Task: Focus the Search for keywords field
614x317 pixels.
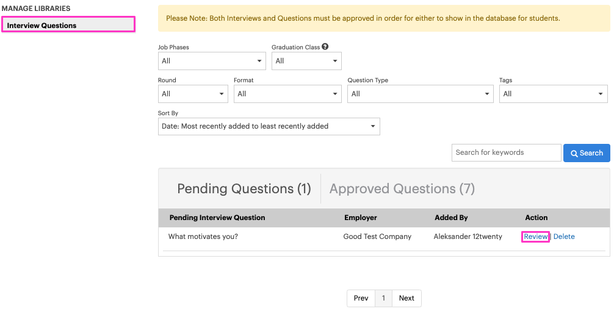Action: [x=507, y=152]
